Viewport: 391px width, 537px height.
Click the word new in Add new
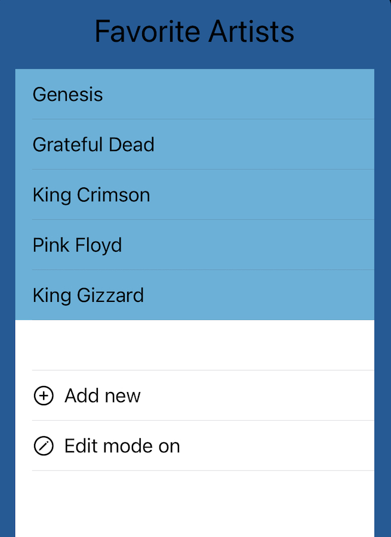point(122,396)
